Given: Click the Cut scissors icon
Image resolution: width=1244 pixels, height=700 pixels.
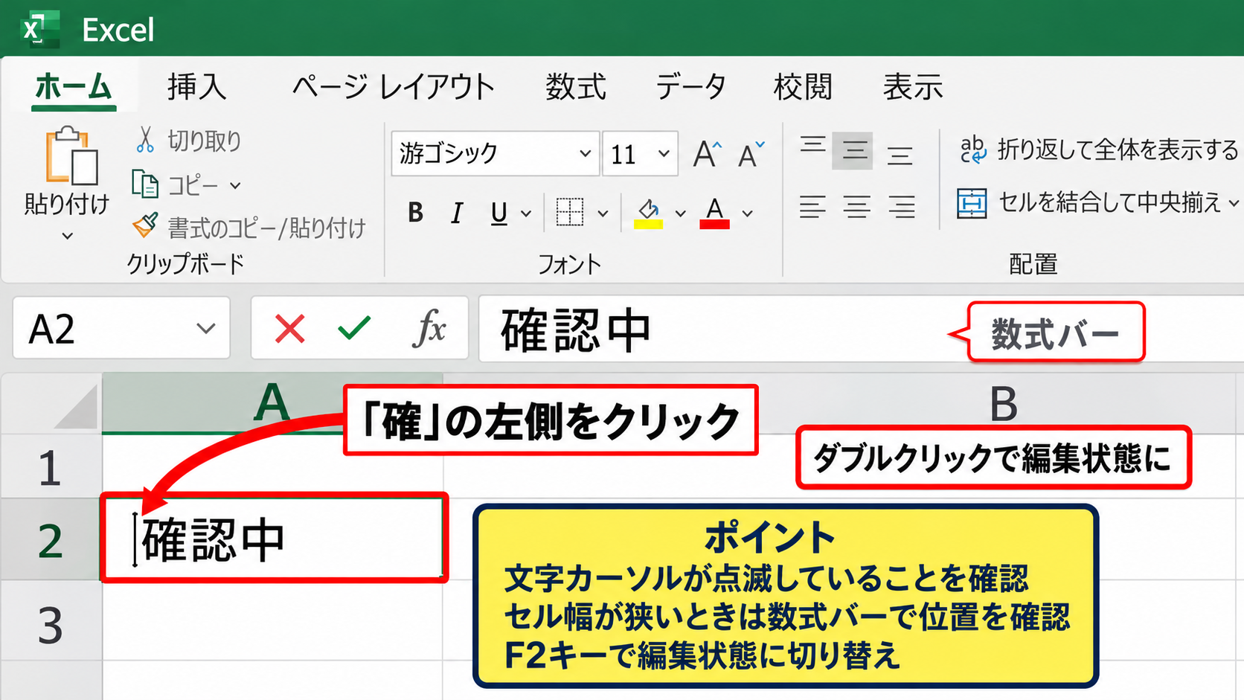Looking at the screenshot, I should point(145,140).
